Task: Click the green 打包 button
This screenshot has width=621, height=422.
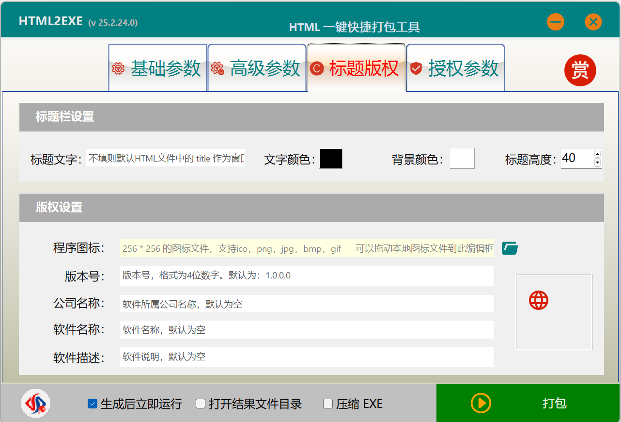Action: [528, 403]
